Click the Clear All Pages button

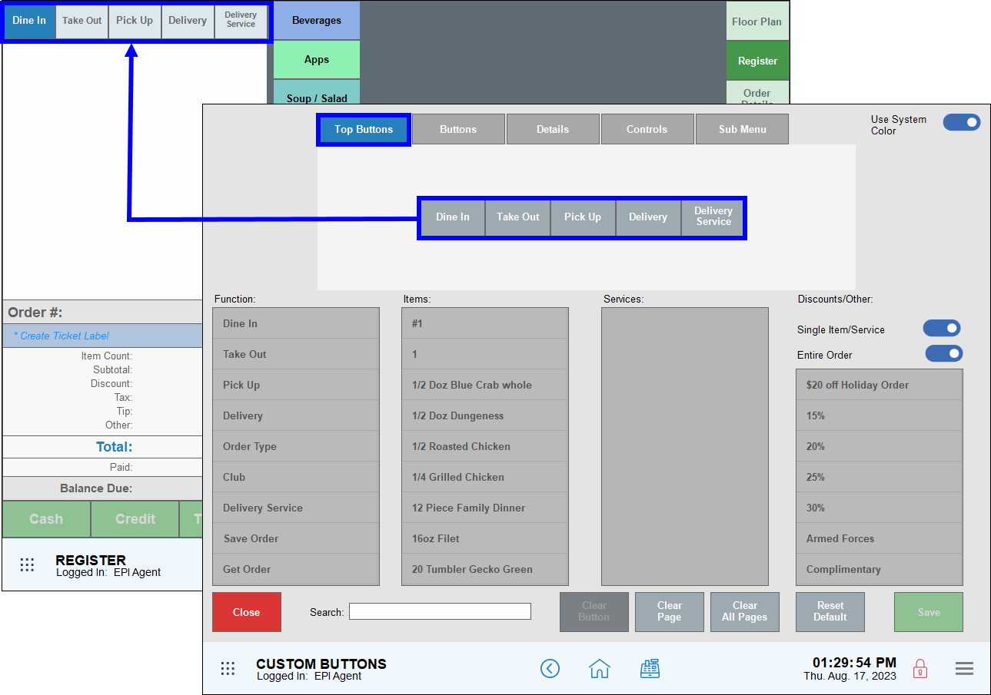point(745,612)
